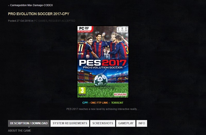This screenshot has width=206, height=135.
Task: Click the ABOUT THE GAME heading
Action: (20, 131)
